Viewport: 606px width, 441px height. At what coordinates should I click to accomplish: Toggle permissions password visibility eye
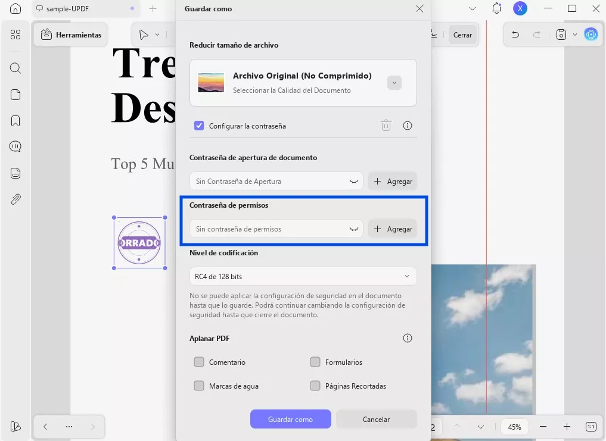pos(353,229)
